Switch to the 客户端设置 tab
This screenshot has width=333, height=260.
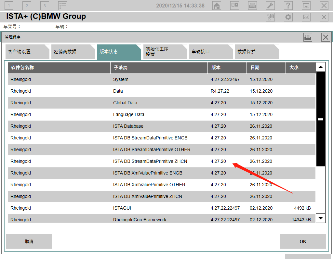tap(27, 52)
